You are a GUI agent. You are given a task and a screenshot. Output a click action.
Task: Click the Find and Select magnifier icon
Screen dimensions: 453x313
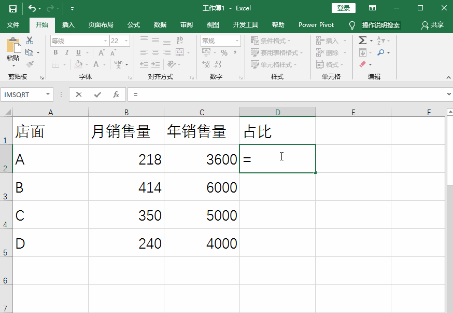point(381,52)
